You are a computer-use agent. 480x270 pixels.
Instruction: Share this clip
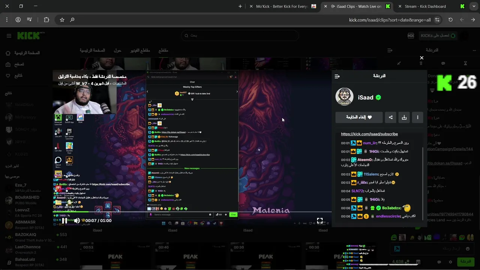coord(391,117)
